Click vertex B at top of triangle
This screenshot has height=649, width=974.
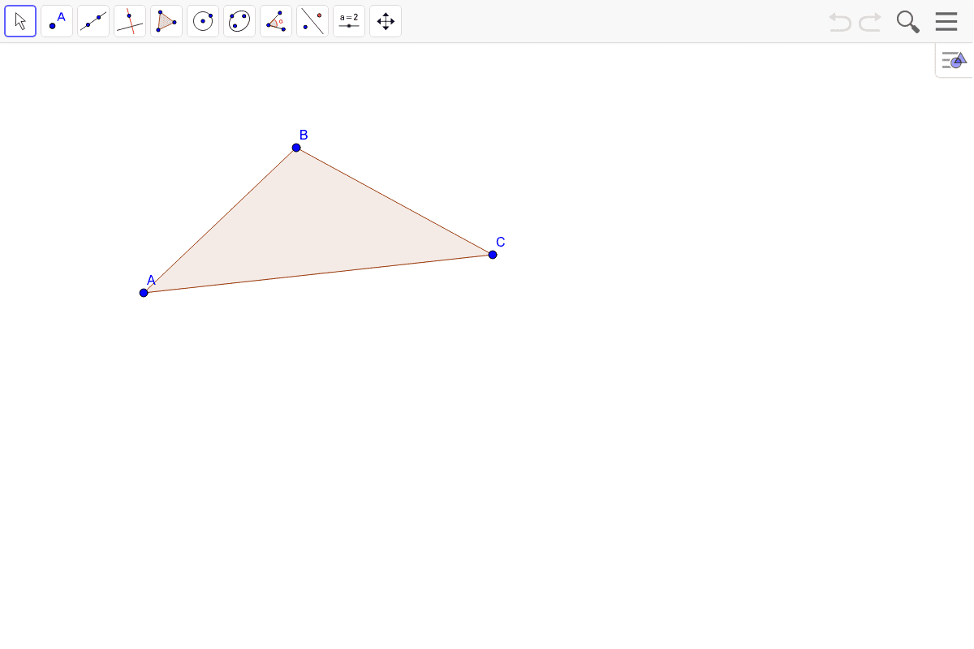296,148
